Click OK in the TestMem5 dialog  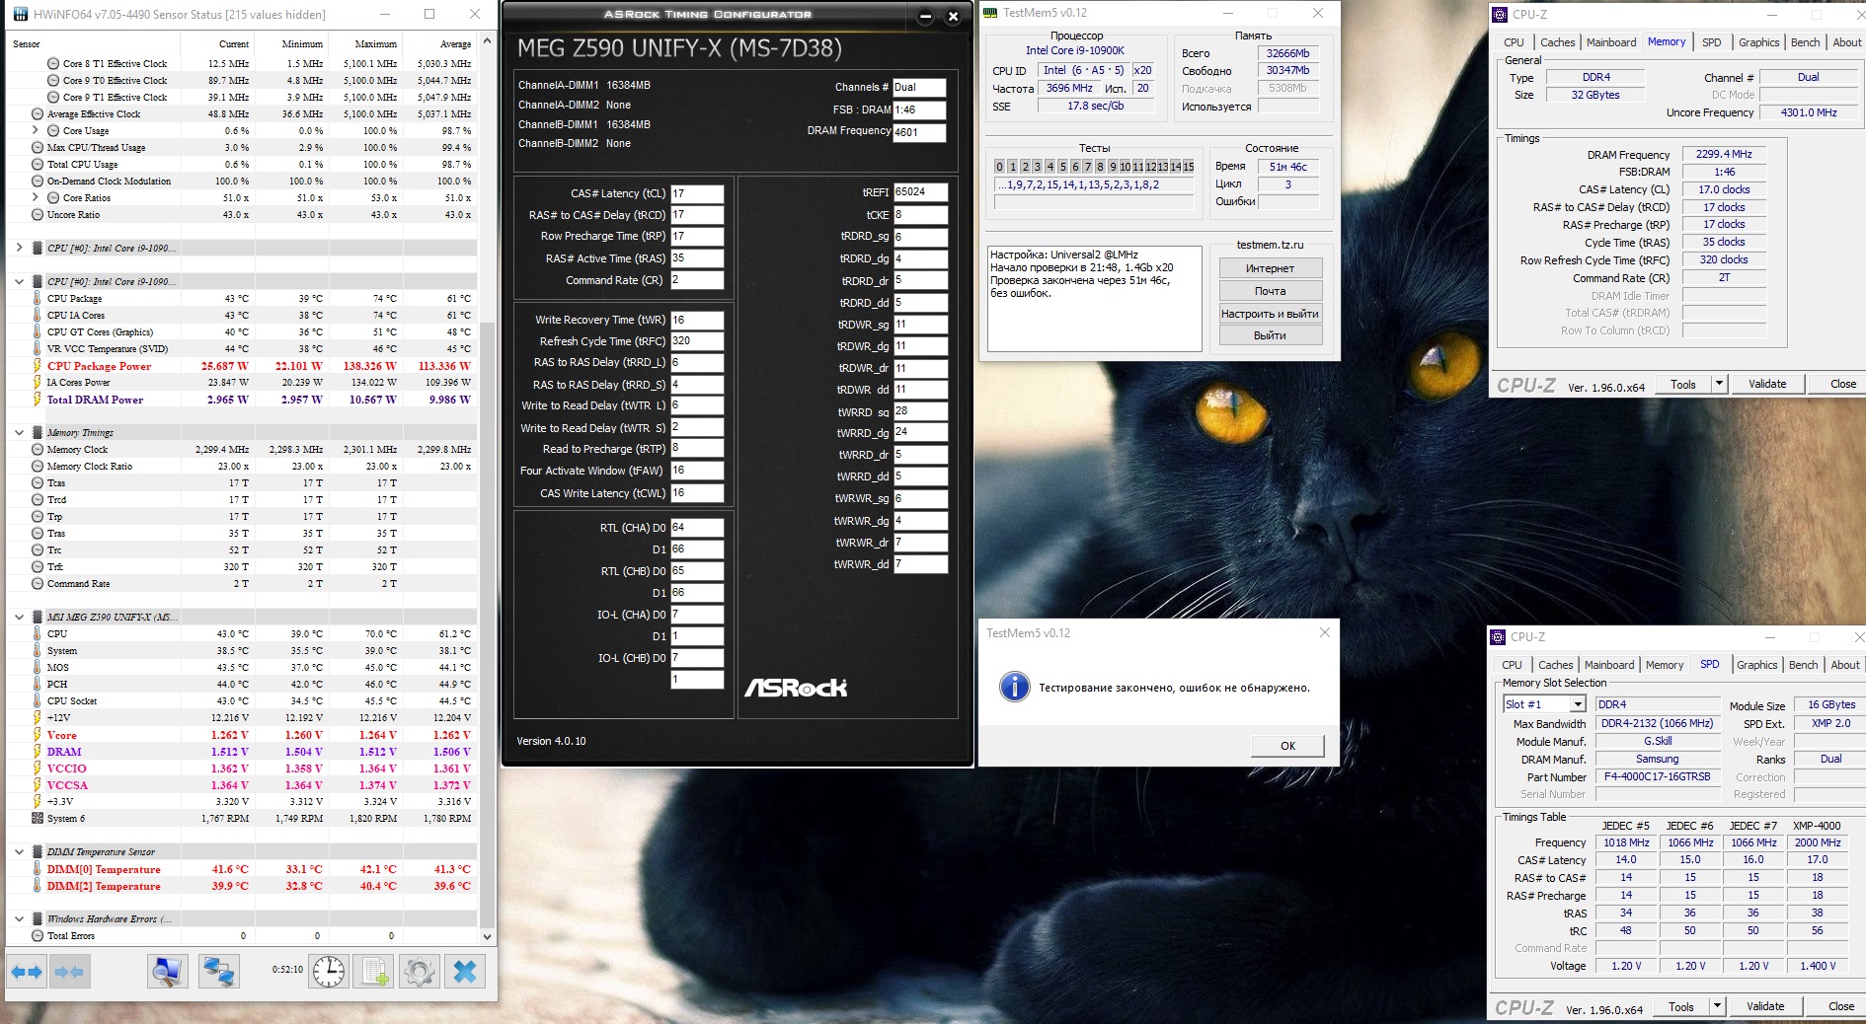tap(1287, 746)
